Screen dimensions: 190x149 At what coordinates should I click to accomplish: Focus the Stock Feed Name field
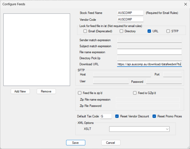click(130, 13)
